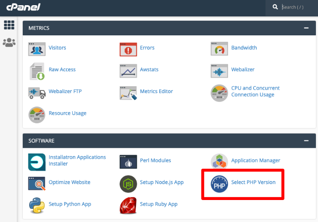Open the Application Manager cubes icon

(x=219, y=161)
